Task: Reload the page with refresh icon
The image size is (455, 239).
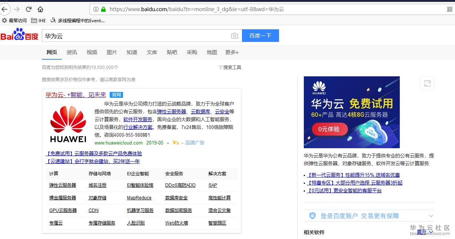Action: pos(29,9)
